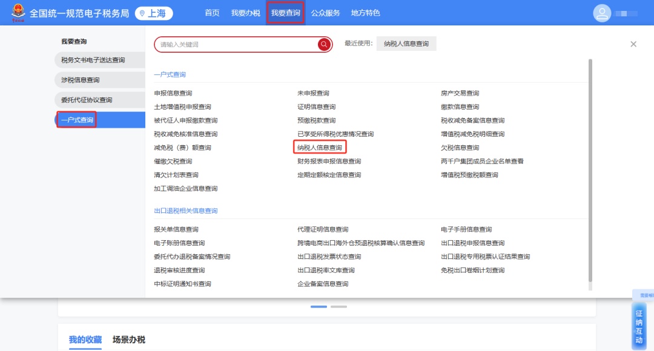
Task: Open the 纳税人信息查询 link
Action: [x=319, y=148]
